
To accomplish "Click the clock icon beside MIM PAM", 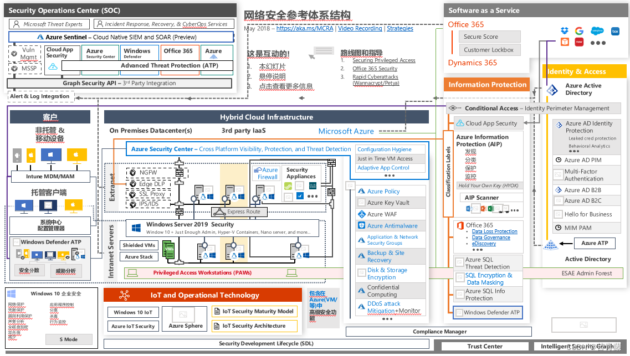I will point(558,228).
